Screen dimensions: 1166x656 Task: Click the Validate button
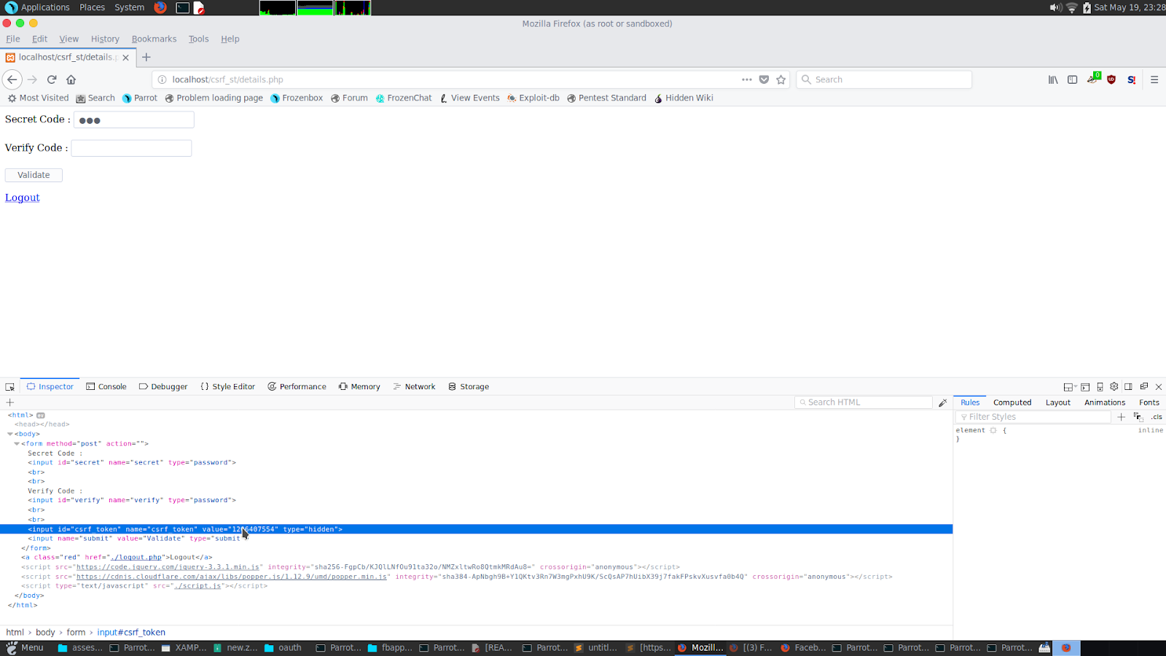pos(34,175)
